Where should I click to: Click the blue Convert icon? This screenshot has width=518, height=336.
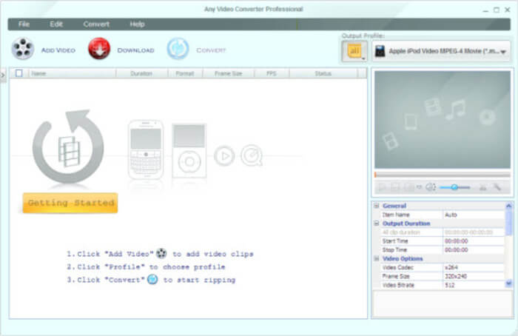coord(178,49)
